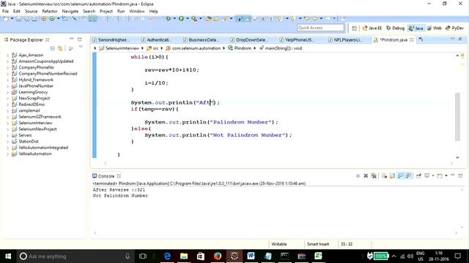Click Remove Launch X icon in Console

coord(366,176)
